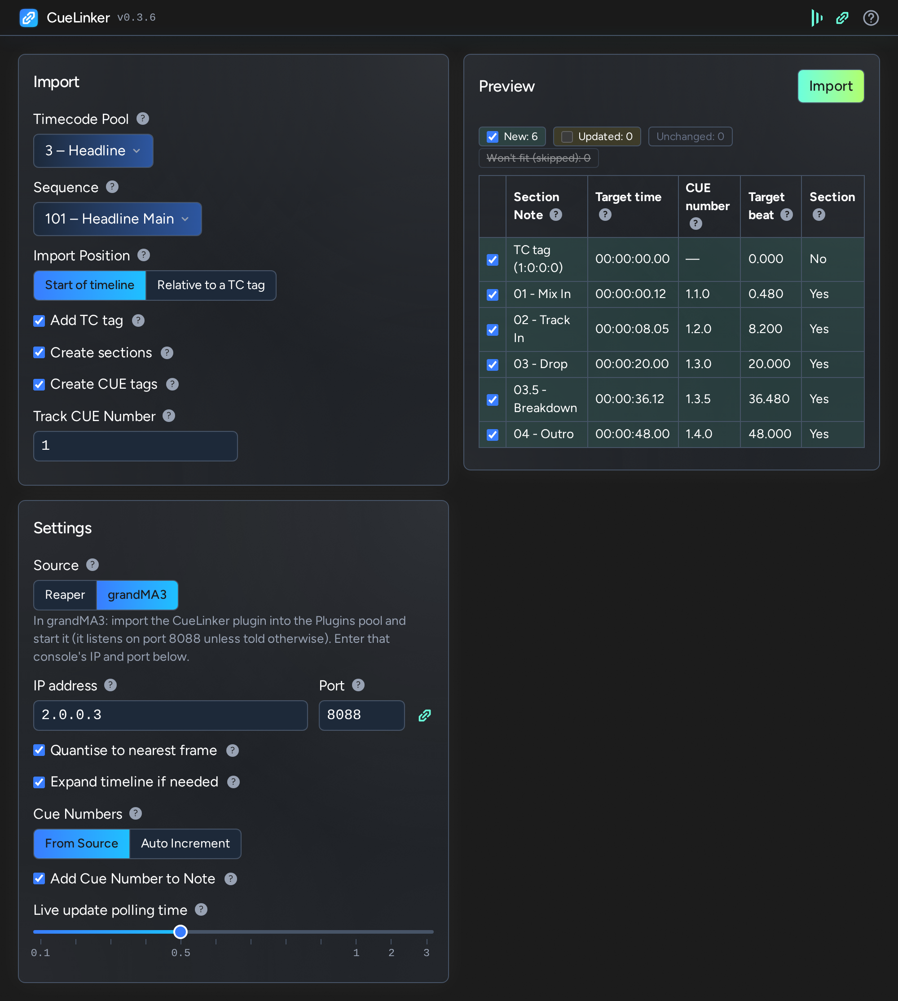Uncheck the 03 - Drop row checkbox
898x1001 pixels.
pyautogui.click(x=493, y=364)
